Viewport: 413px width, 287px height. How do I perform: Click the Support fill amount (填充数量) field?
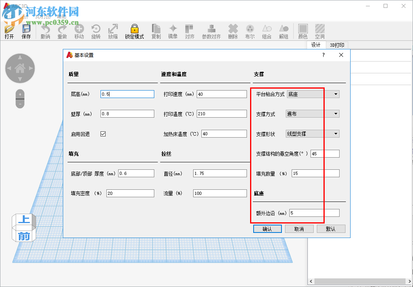click(316, 173)
